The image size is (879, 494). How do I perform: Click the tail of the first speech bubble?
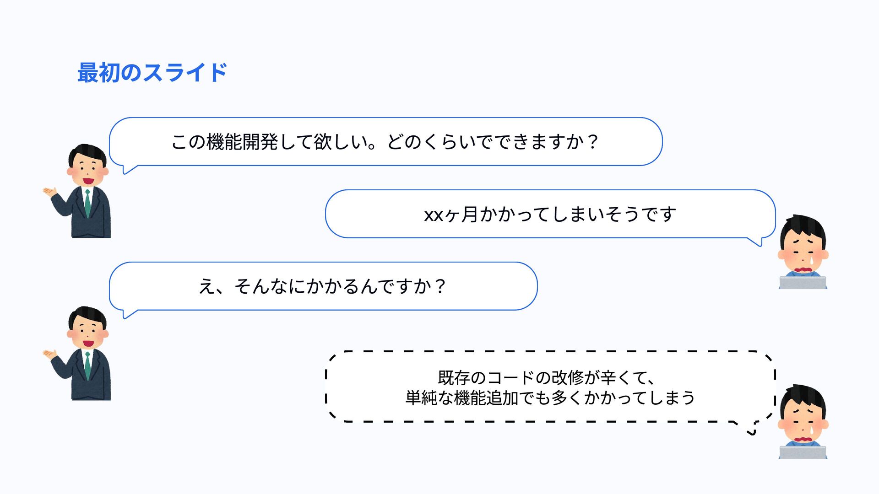tap(130, 169)
